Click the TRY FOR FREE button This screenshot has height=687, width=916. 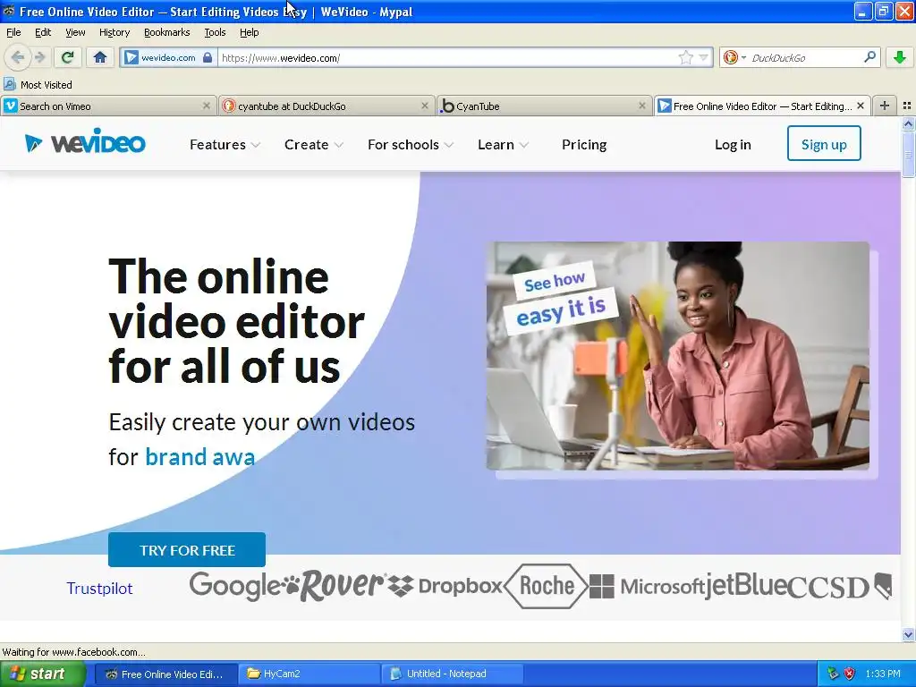pos(187,550)
